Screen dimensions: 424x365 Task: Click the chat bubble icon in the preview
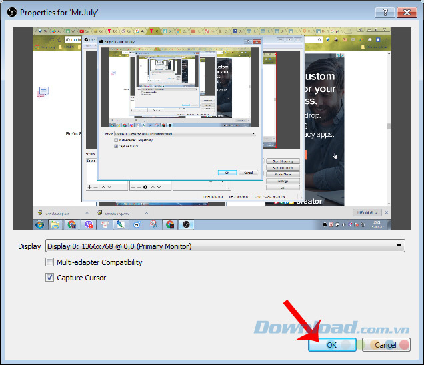tap(43, 92)
